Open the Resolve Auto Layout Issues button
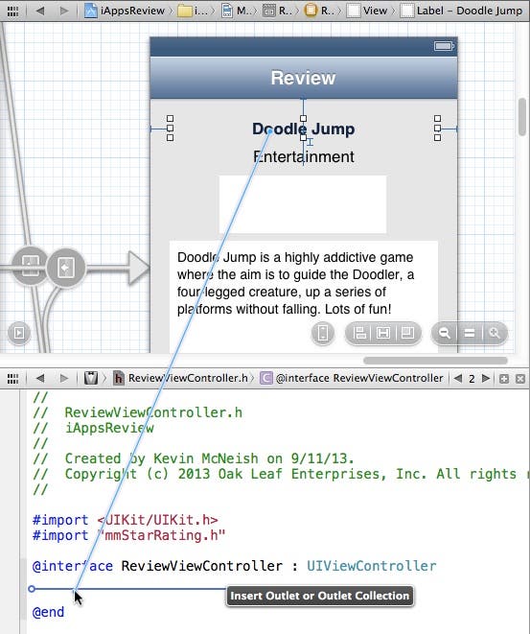The image size is (530, 634). tap(407, 333)
